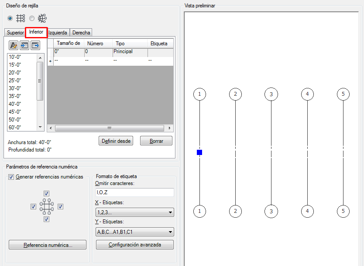Viewport: 364px width, 266px height.
Task: Click the insert-to-right table icon
Action: pyautogui.click(x=35, y=45)
